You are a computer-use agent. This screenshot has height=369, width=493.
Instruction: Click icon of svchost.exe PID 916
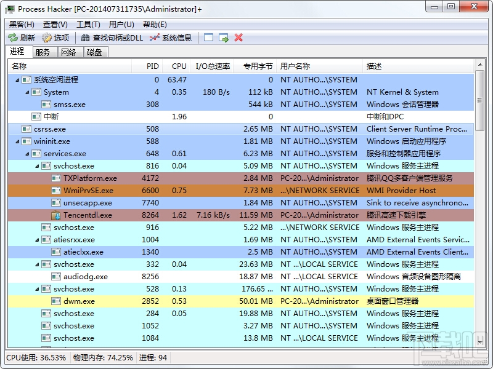click(46, 227)
